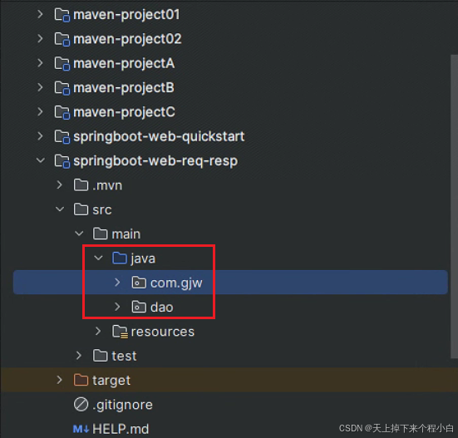Image resolution: width=458 pixels, height=438 pixels.
Task: Select the test folder name
Action: click(x=124, y=357)
